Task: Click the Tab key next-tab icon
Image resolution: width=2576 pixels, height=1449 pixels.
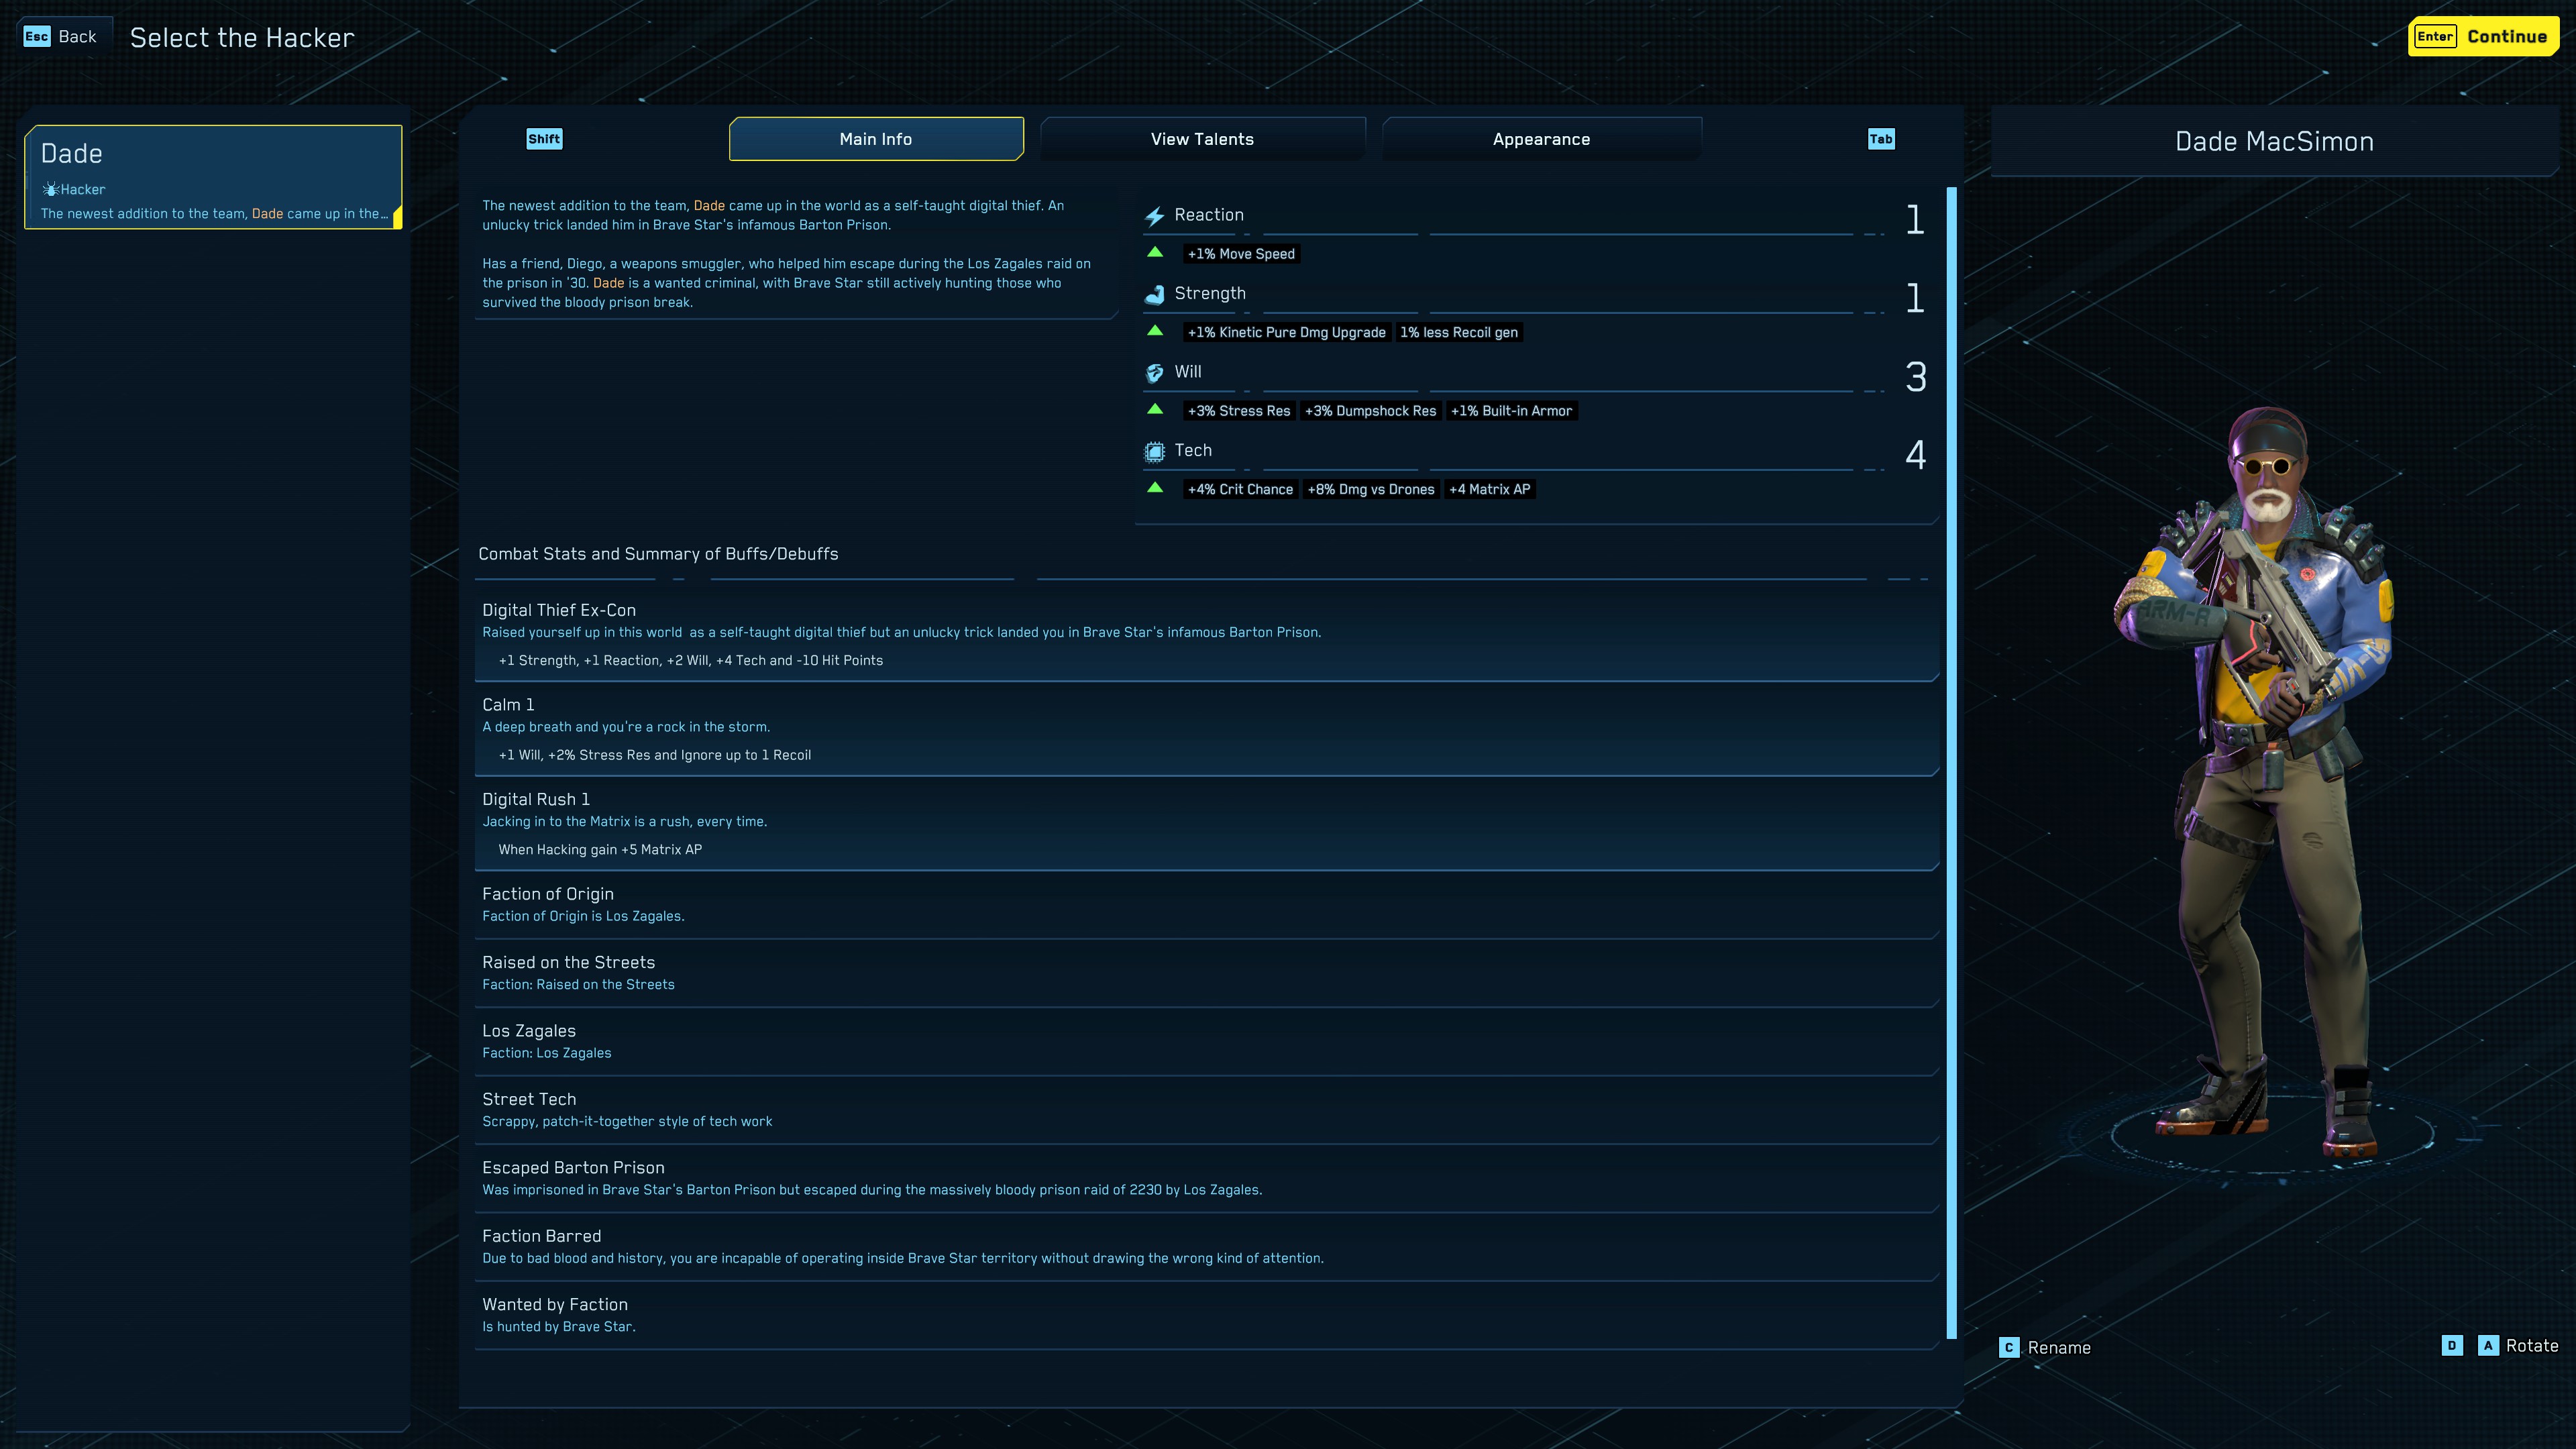Action: (x=1880, y=139)
